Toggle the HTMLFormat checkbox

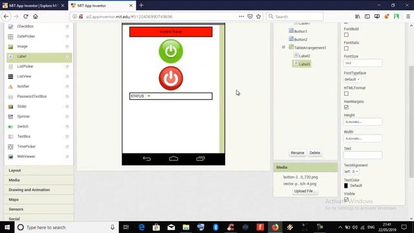click(x=346, y=93)
